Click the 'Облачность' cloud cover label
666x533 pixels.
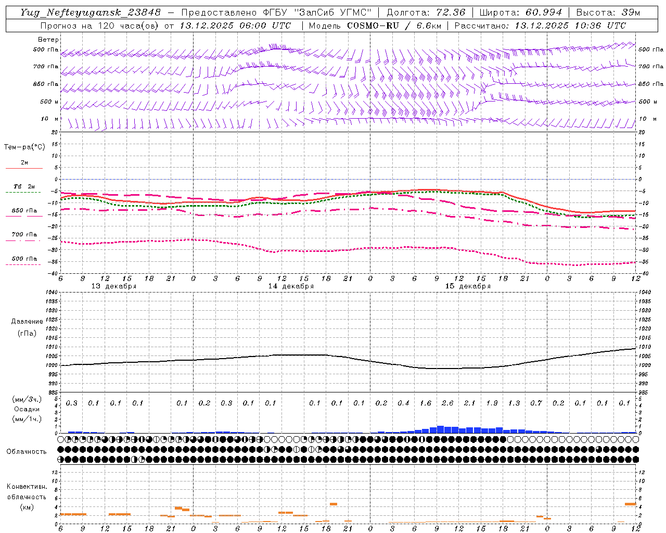27,452
